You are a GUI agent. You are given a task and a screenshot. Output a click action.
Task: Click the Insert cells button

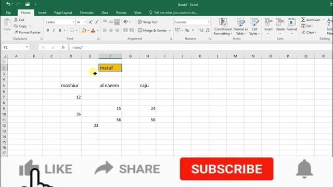tap(268, 26)
